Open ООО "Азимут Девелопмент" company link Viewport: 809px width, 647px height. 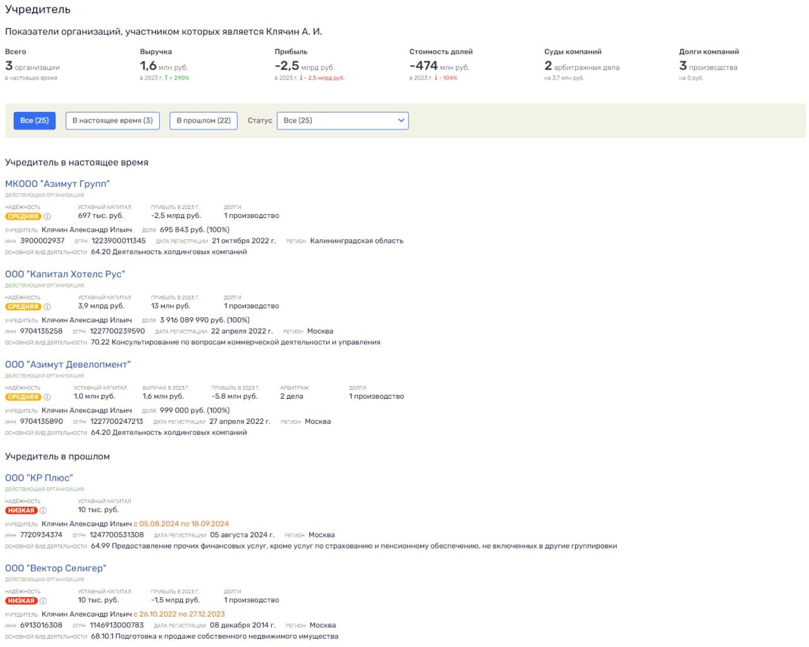click(68, 365)
